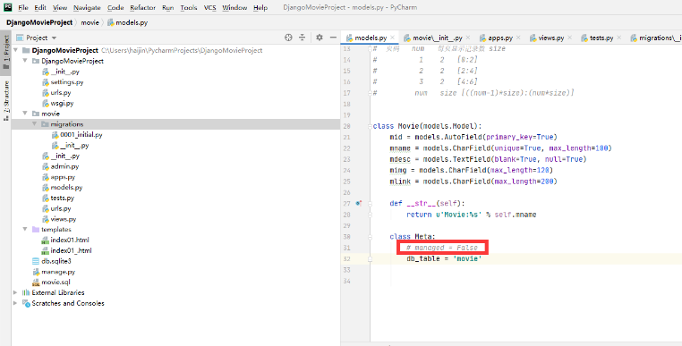
Task: Click the override gutter icon on line 27
Action: point(358,203)
